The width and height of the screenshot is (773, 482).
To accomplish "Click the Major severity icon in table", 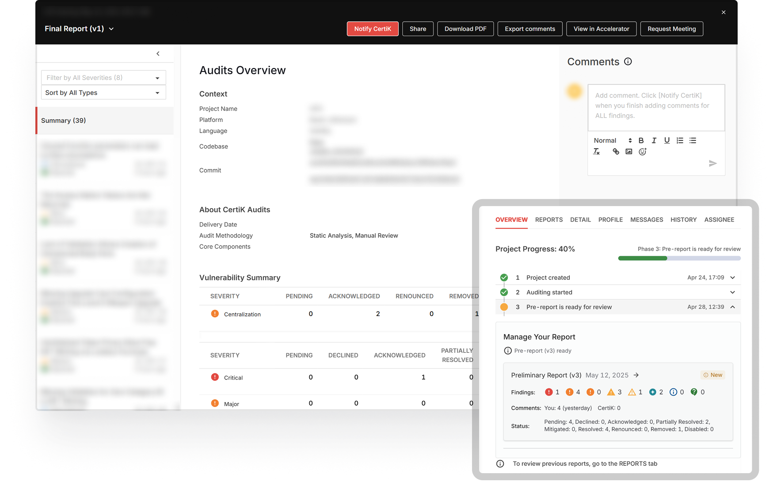I will click(215, 403).
